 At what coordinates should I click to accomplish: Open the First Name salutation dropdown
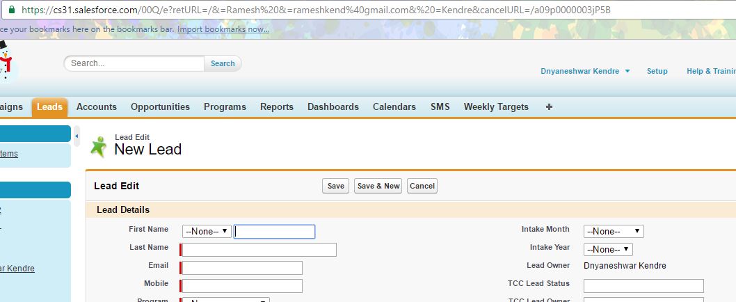click(207, 231)
